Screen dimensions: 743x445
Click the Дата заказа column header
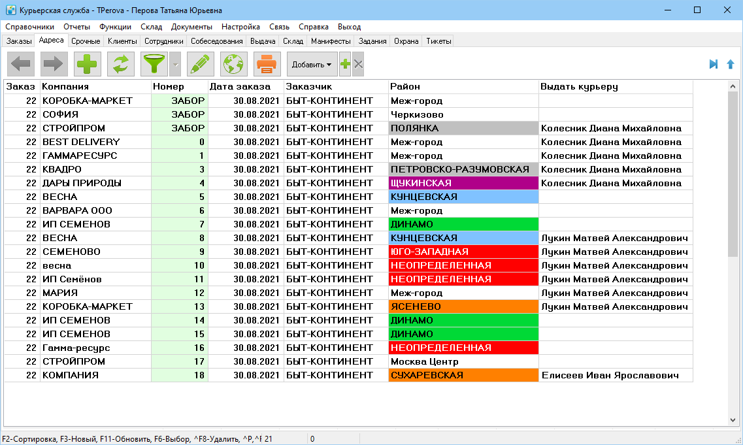coord(246,87)
